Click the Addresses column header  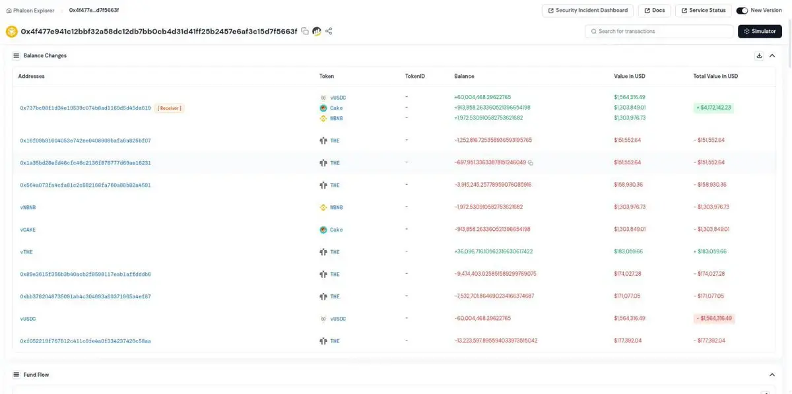pos(31,77)
